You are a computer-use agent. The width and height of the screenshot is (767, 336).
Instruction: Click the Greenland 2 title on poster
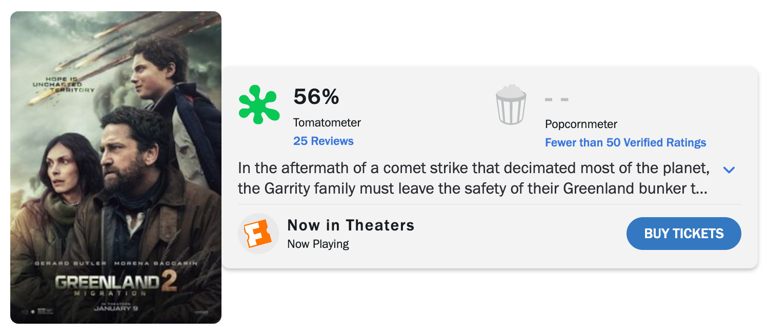tap(116, 283)
